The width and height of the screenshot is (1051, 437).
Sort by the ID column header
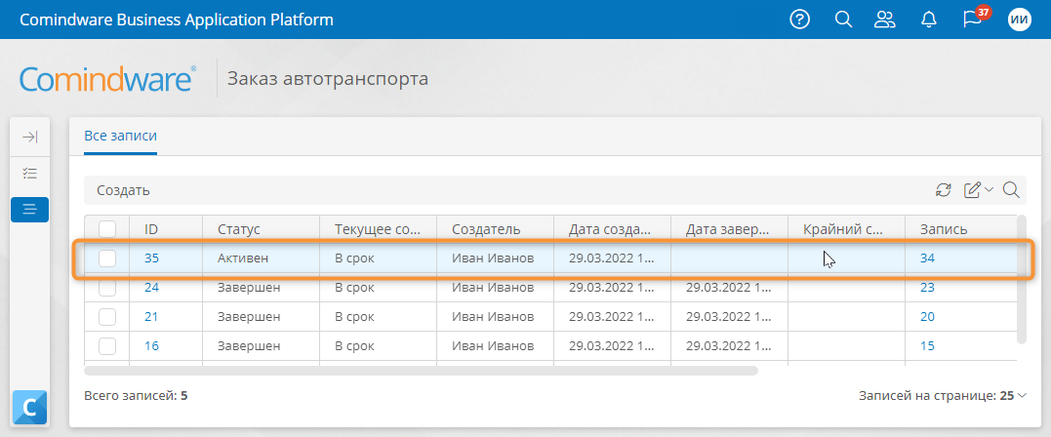point(166,229)
